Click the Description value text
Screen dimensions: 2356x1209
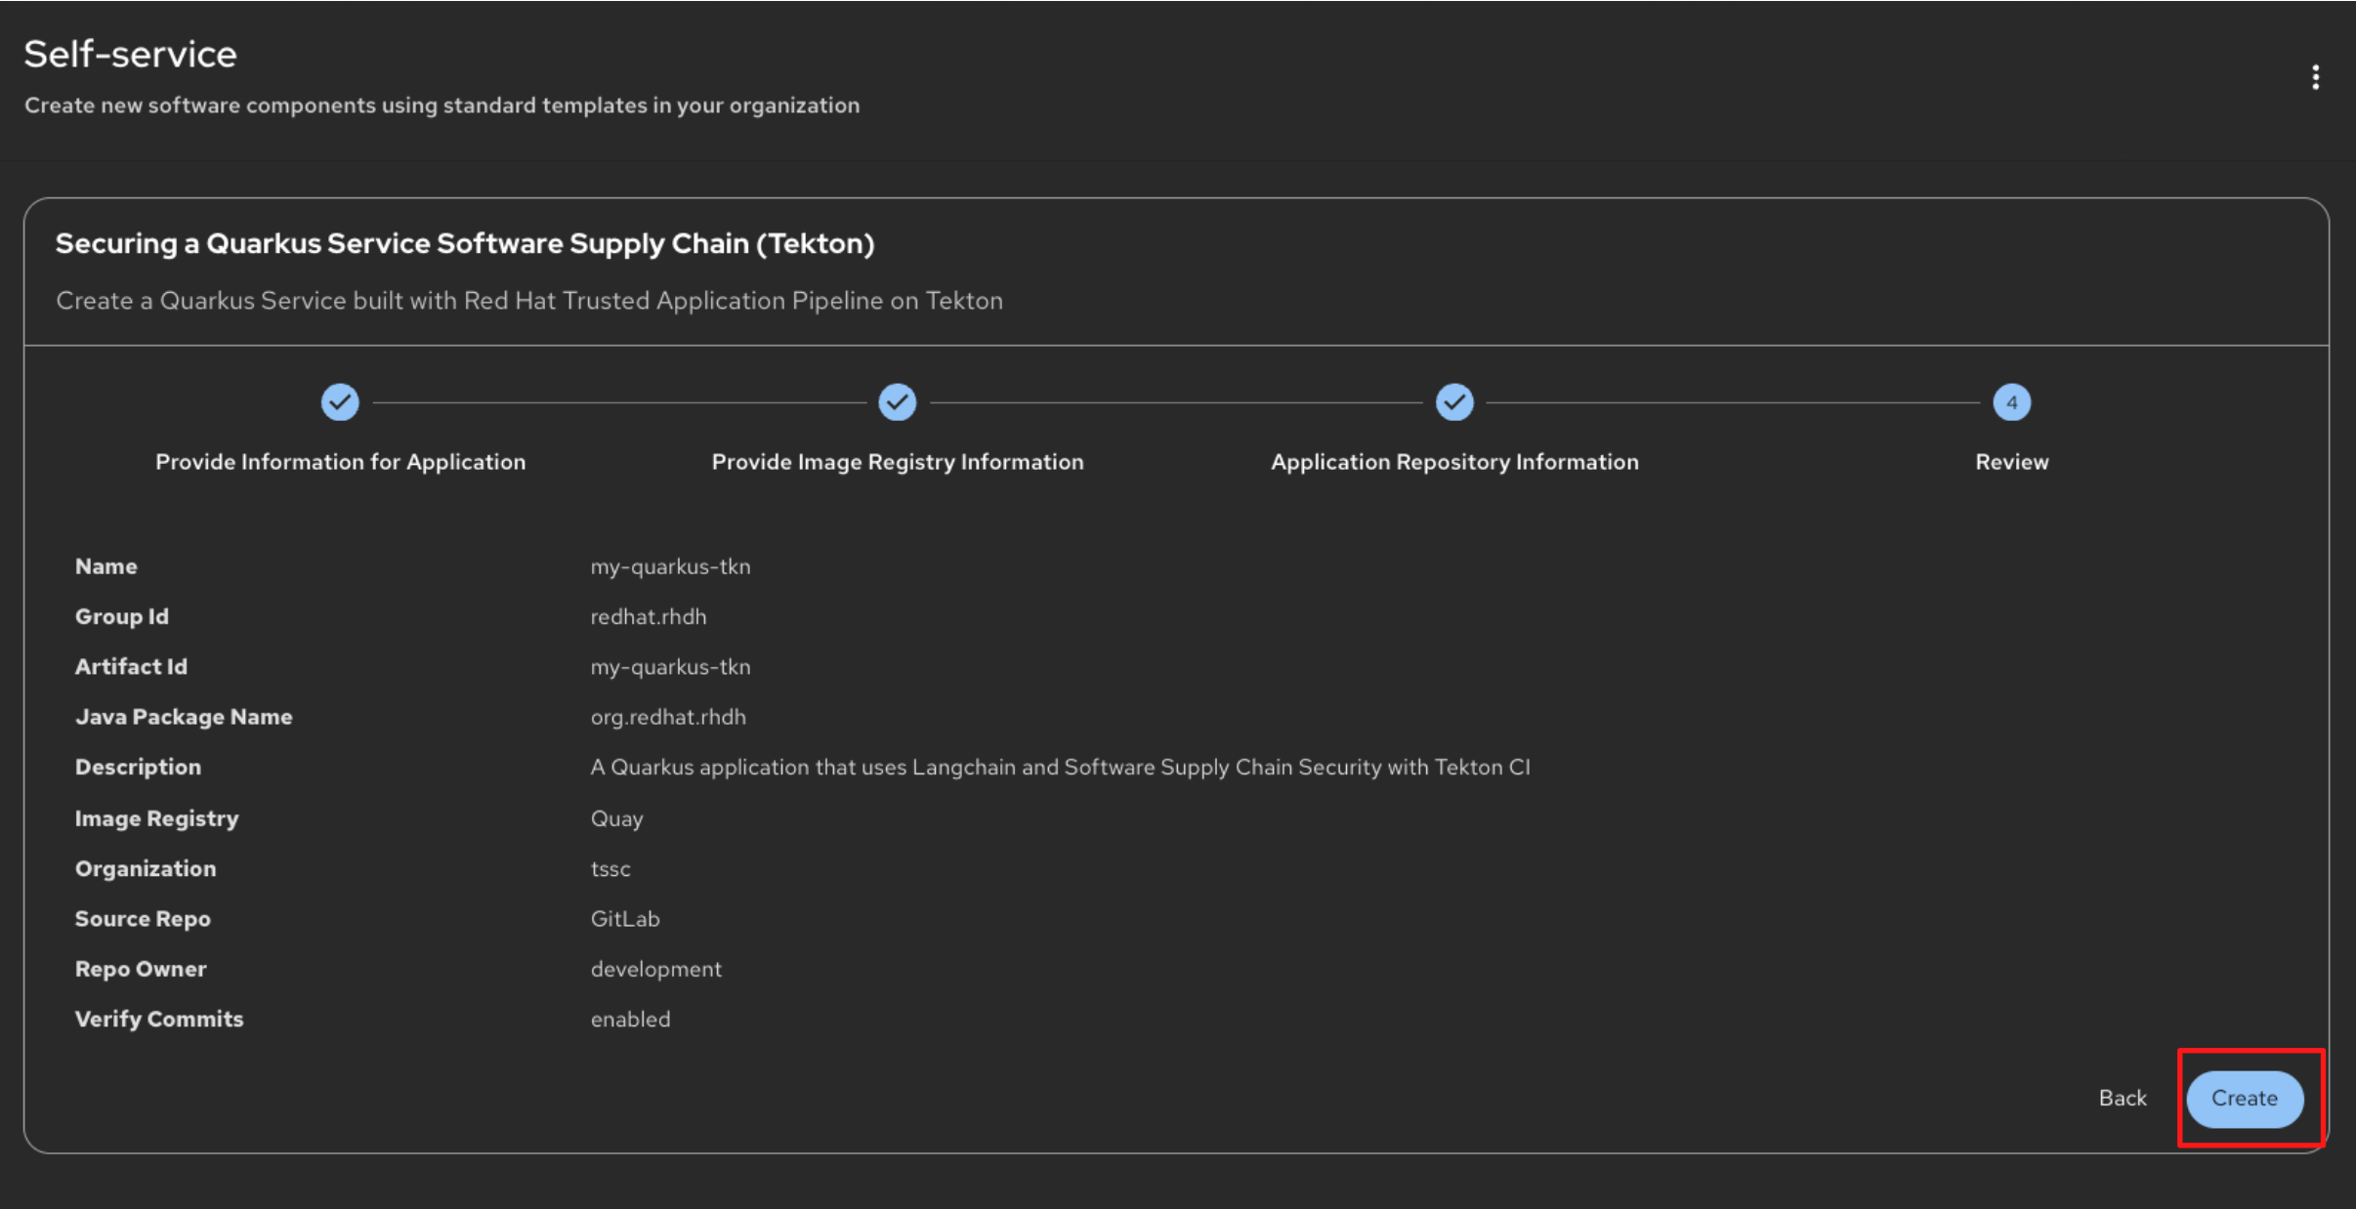pos(1060,768)
